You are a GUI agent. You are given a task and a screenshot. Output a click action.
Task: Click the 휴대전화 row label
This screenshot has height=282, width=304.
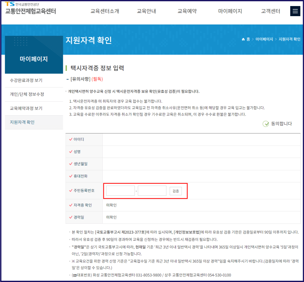tap(80, 176)
